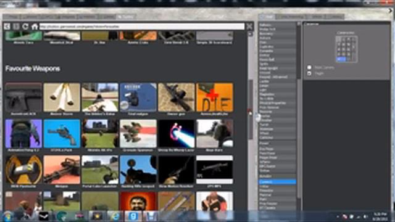The width and height of the screenshot is (395, 222).
Task: Select the Turret tool
Action: 277,125
